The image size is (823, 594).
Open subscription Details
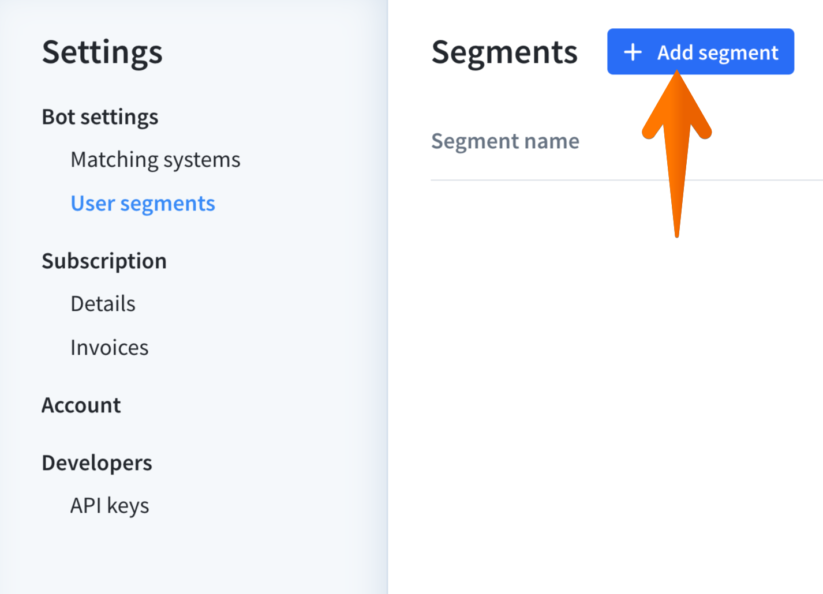(x=103, y=304)
